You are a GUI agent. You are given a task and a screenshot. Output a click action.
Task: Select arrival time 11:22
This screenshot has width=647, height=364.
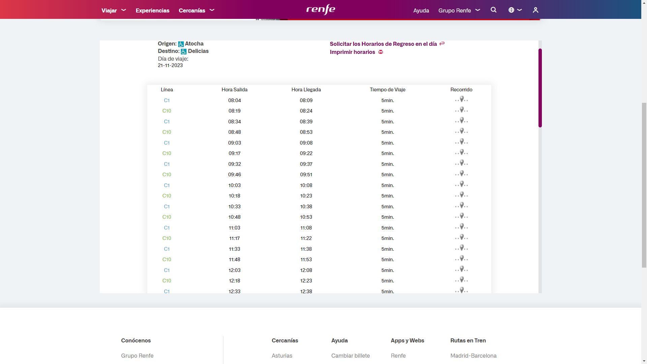coord(306,238)
